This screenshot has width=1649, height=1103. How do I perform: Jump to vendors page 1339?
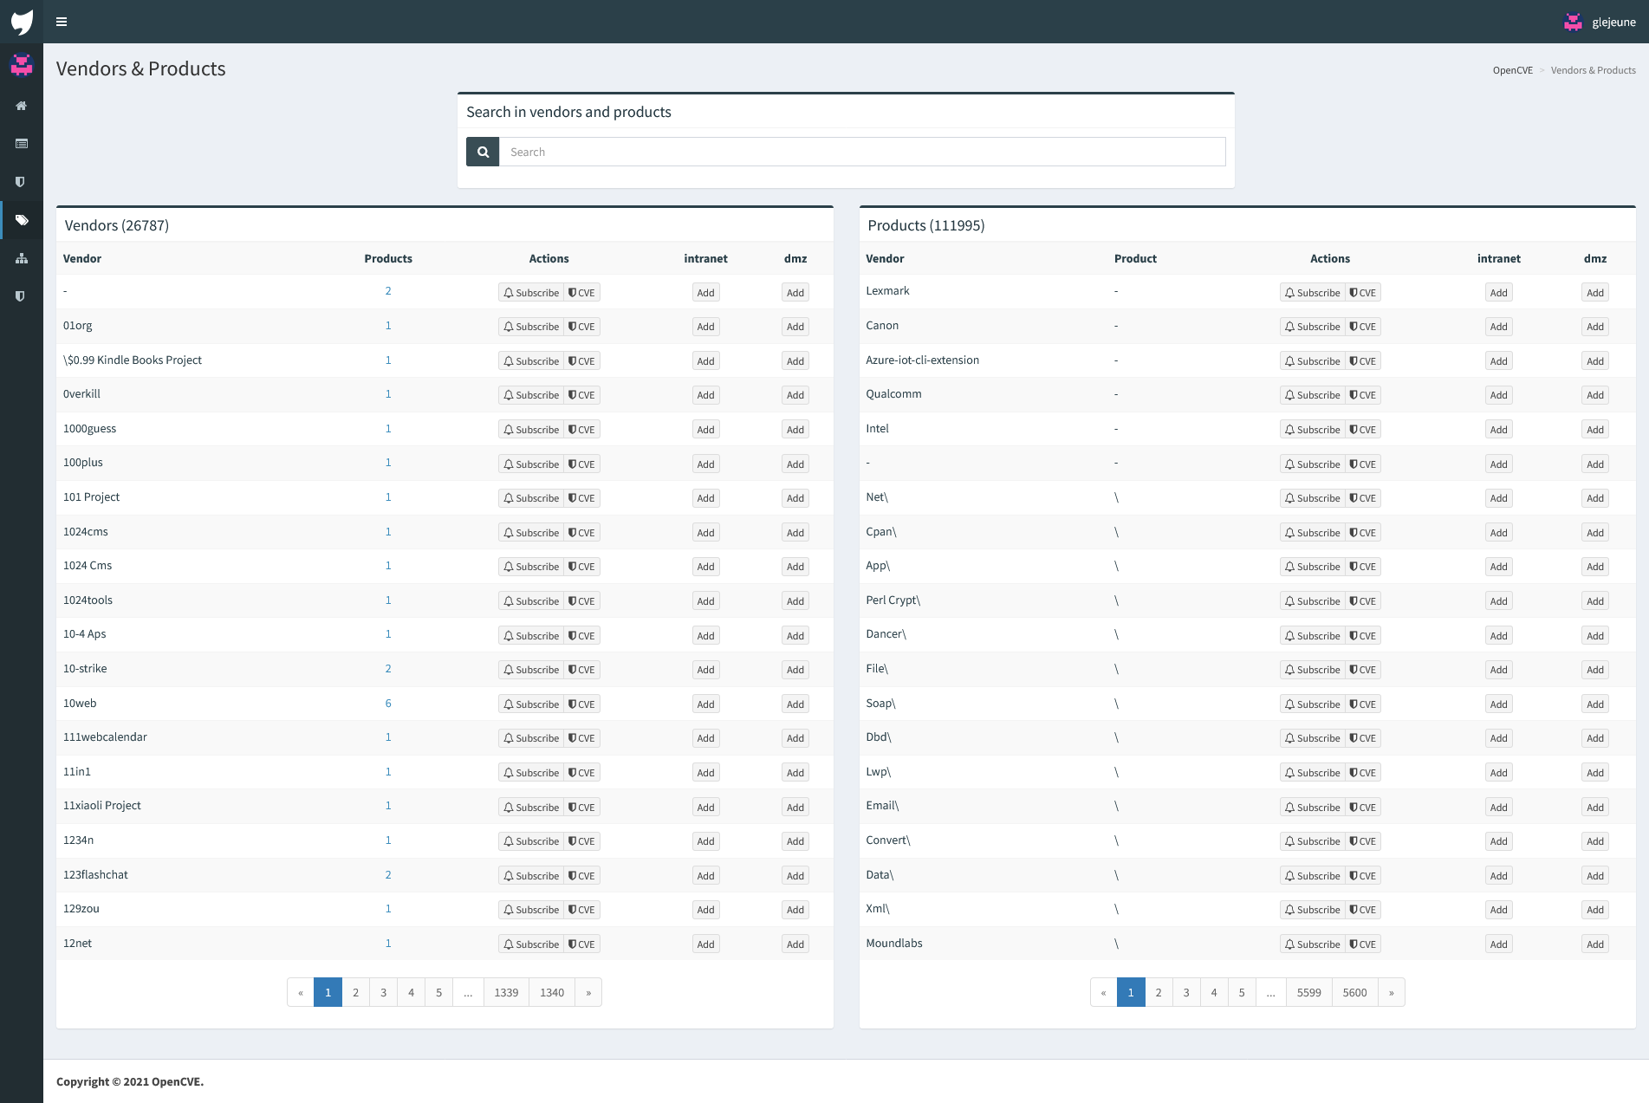pyautogui.click(x=506, y=992)
